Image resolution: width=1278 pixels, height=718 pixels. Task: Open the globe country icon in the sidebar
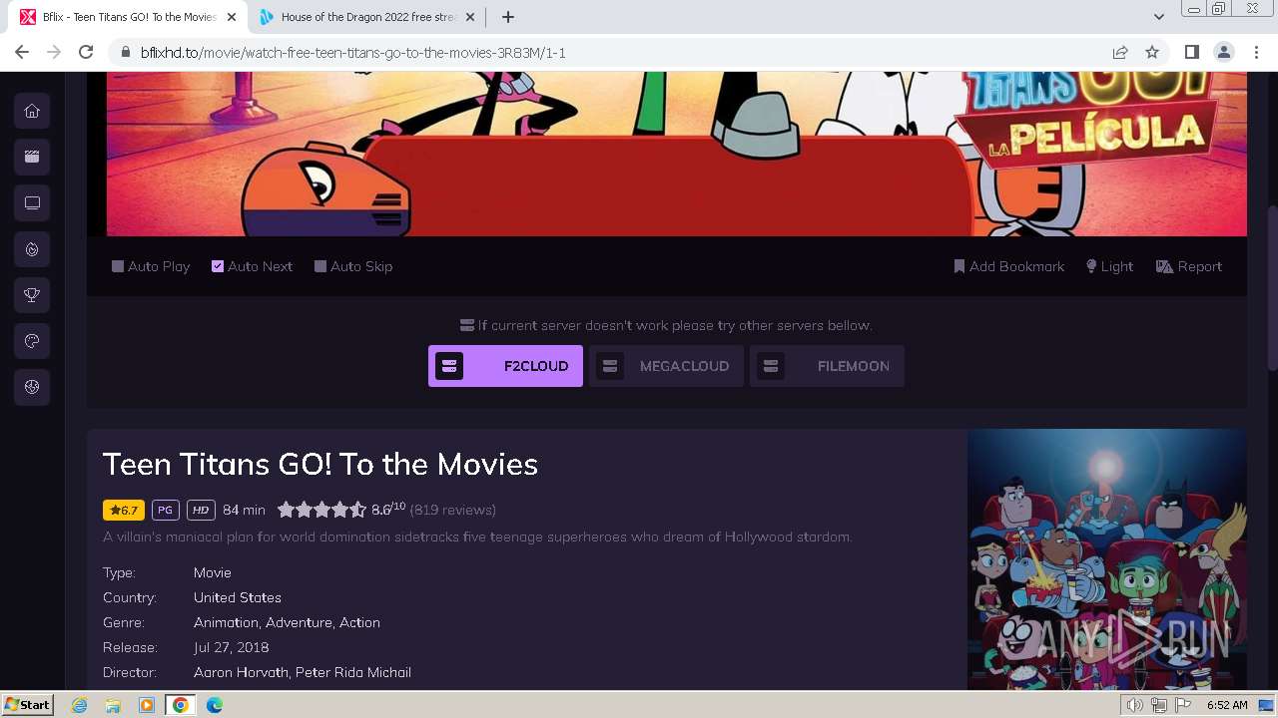(x=32, y=387)
